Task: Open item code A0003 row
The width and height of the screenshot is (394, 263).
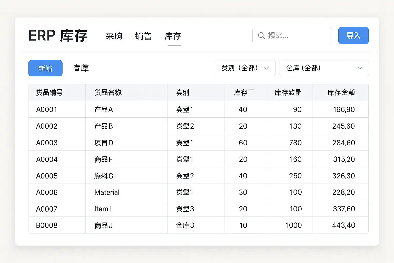Action: coord(47,143)
